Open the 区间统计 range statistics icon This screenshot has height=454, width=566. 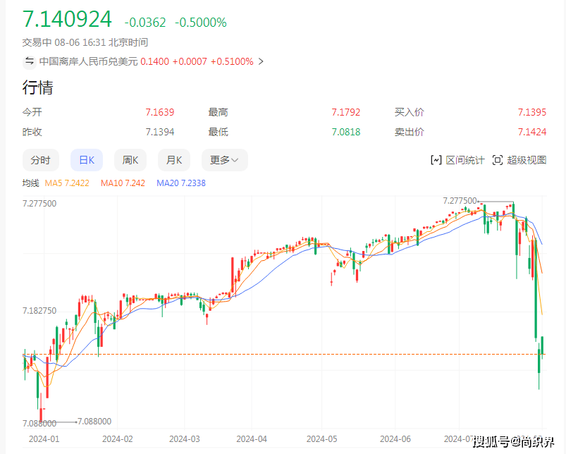pyautogui.click(x=436, y=160)
